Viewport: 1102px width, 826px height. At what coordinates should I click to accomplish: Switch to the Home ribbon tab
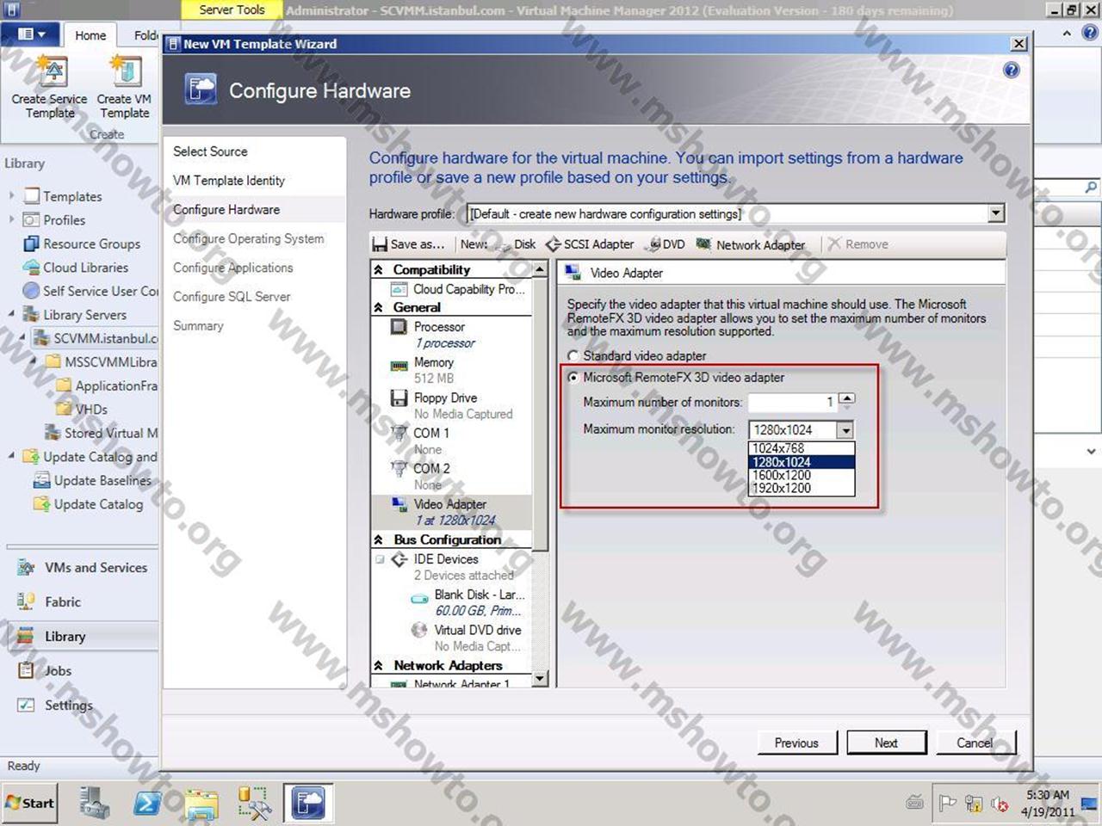coord(90,35)
